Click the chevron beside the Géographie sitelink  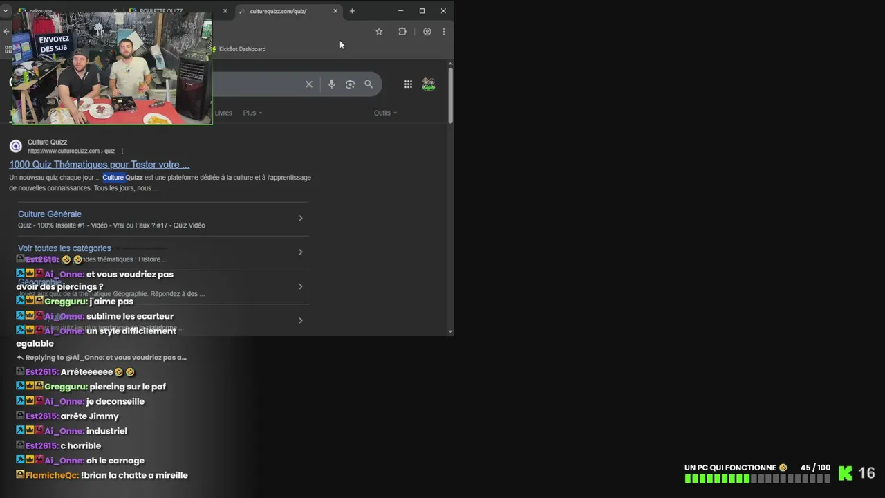point(300,286)
